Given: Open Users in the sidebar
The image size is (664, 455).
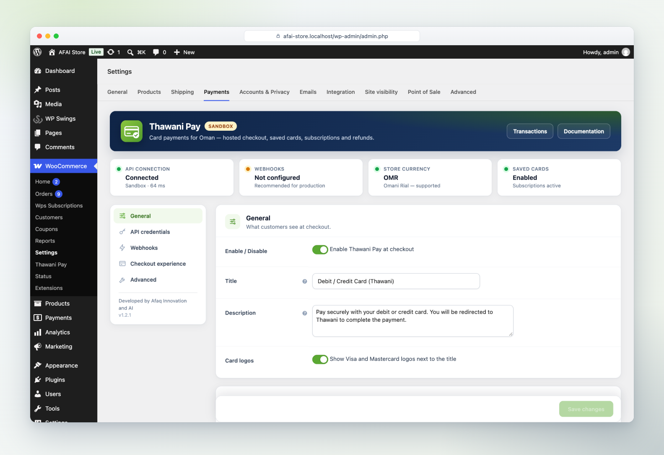Looking at the screenshot, I should [64, 394].
